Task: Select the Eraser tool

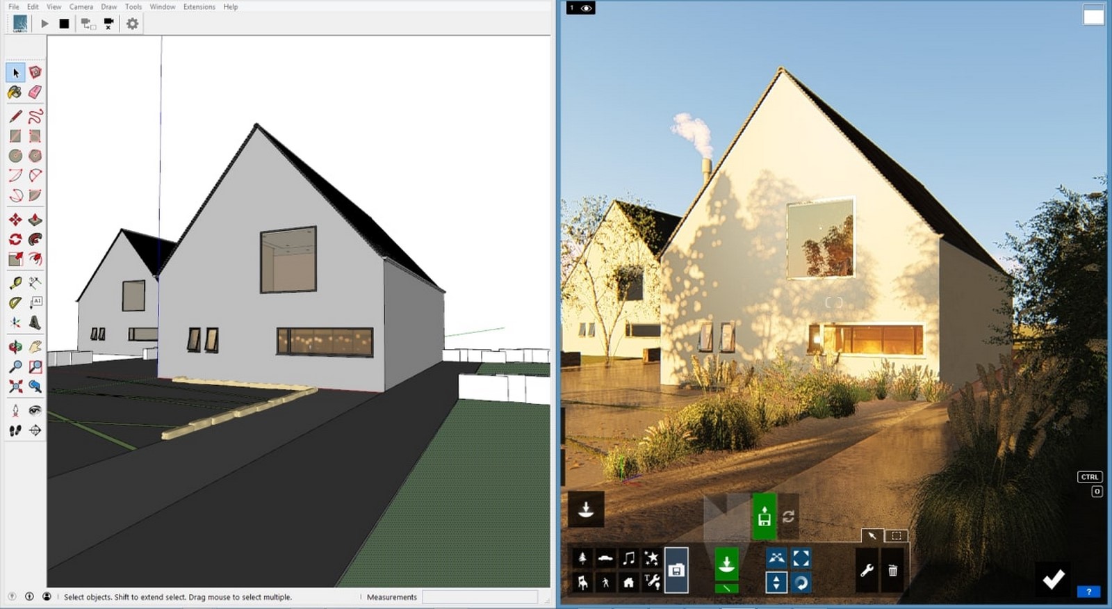Action: [35, 92]
